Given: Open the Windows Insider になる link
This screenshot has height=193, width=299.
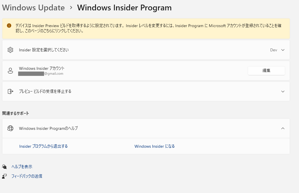Looking at the screenshot, I should pyautogui.click(x=154, y=146).
